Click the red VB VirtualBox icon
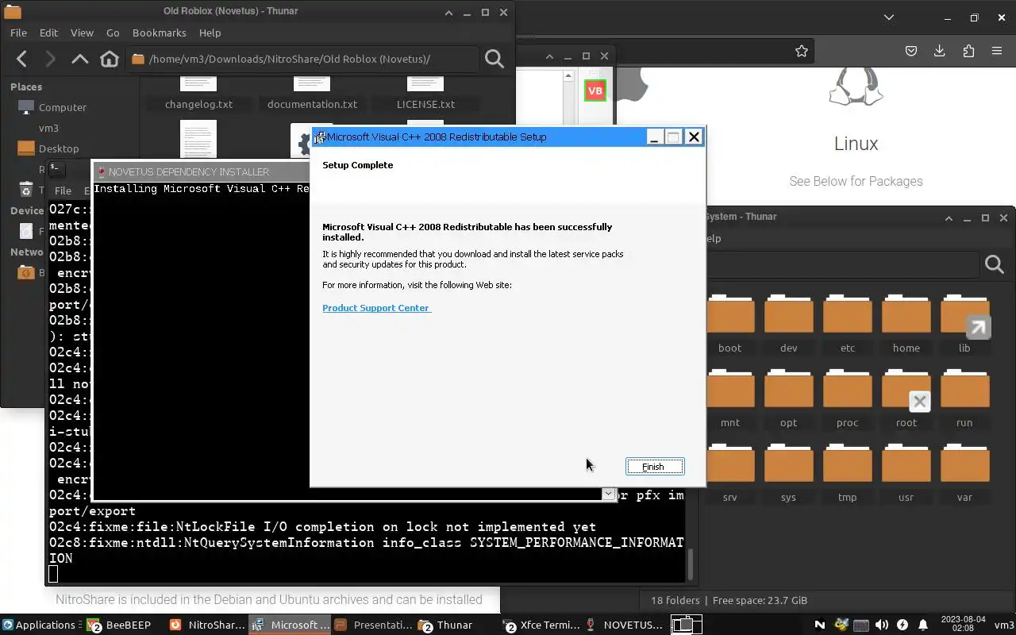The image size is (1016, 635). 595,90
